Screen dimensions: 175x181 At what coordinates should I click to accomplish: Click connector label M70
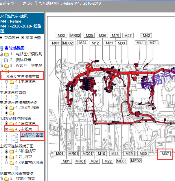pyautogui.click(x=115, y=35)
